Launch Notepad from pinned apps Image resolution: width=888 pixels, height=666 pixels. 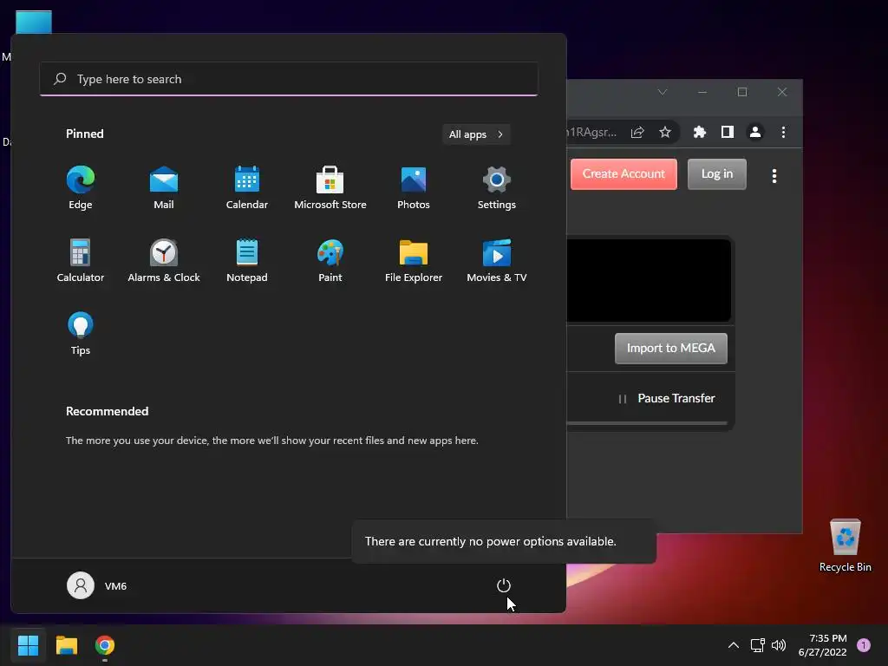pyautogui.click(x=247, y=260)
